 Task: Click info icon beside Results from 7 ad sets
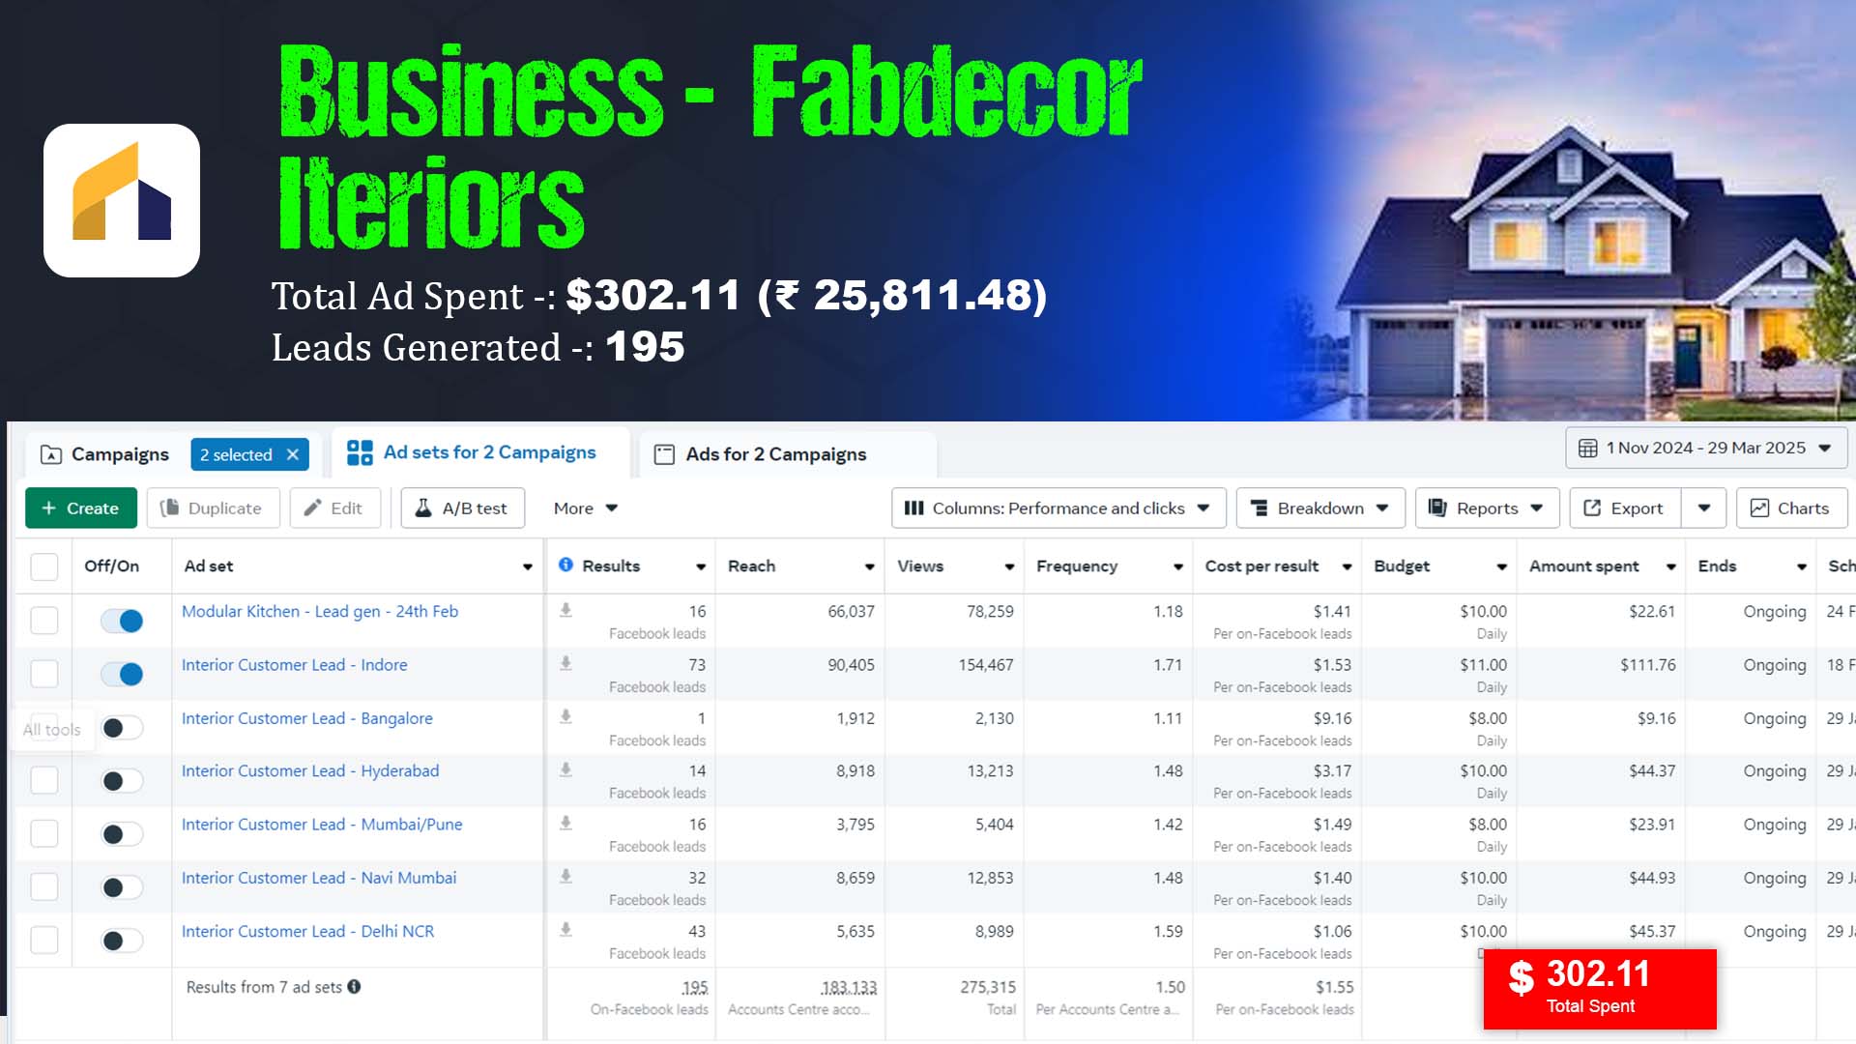click(x=354, y=987)
